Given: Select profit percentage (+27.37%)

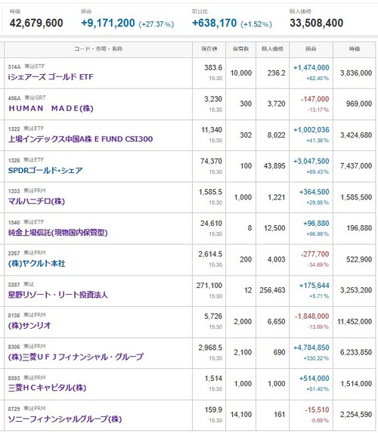Looking at the screenshot, I should [156, 24].
